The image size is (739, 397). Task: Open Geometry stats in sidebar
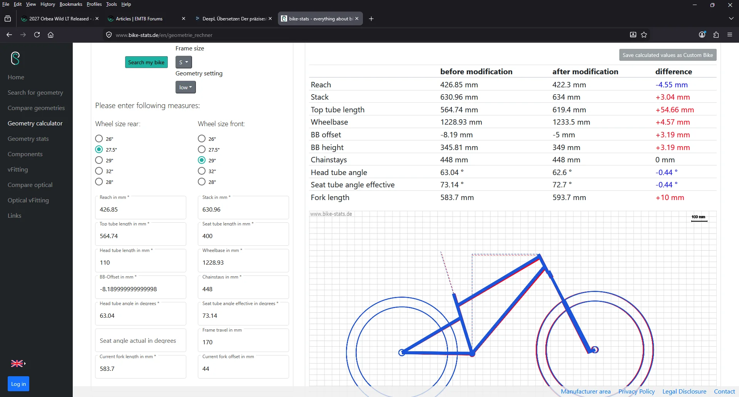click(x=28, y=138)
